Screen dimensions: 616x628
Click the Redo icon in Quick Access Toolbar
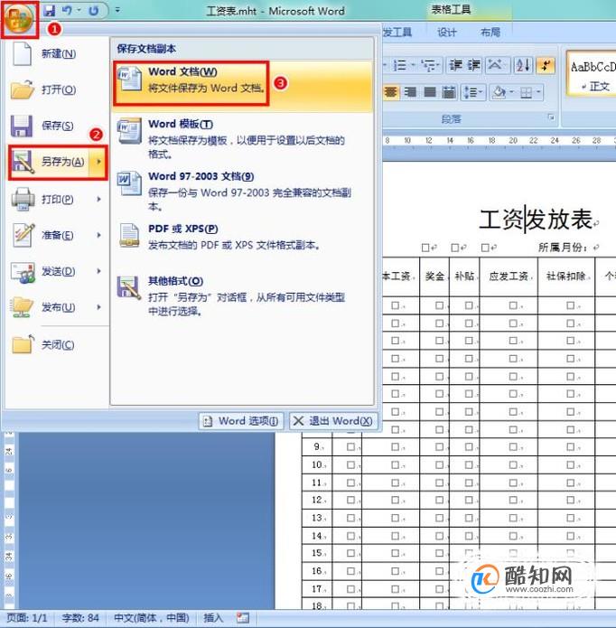tap(94, 11)
